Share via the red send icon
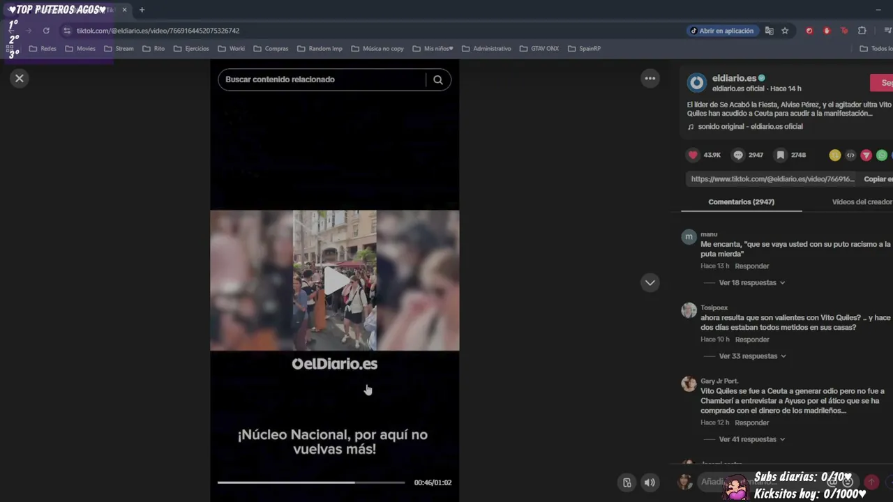This screenshot has height=502, width=893. (x=866, y=155)
